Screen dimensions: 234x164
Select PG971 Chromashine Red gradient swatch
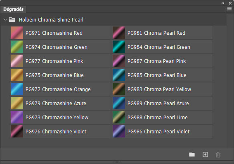tap(17, 33)
